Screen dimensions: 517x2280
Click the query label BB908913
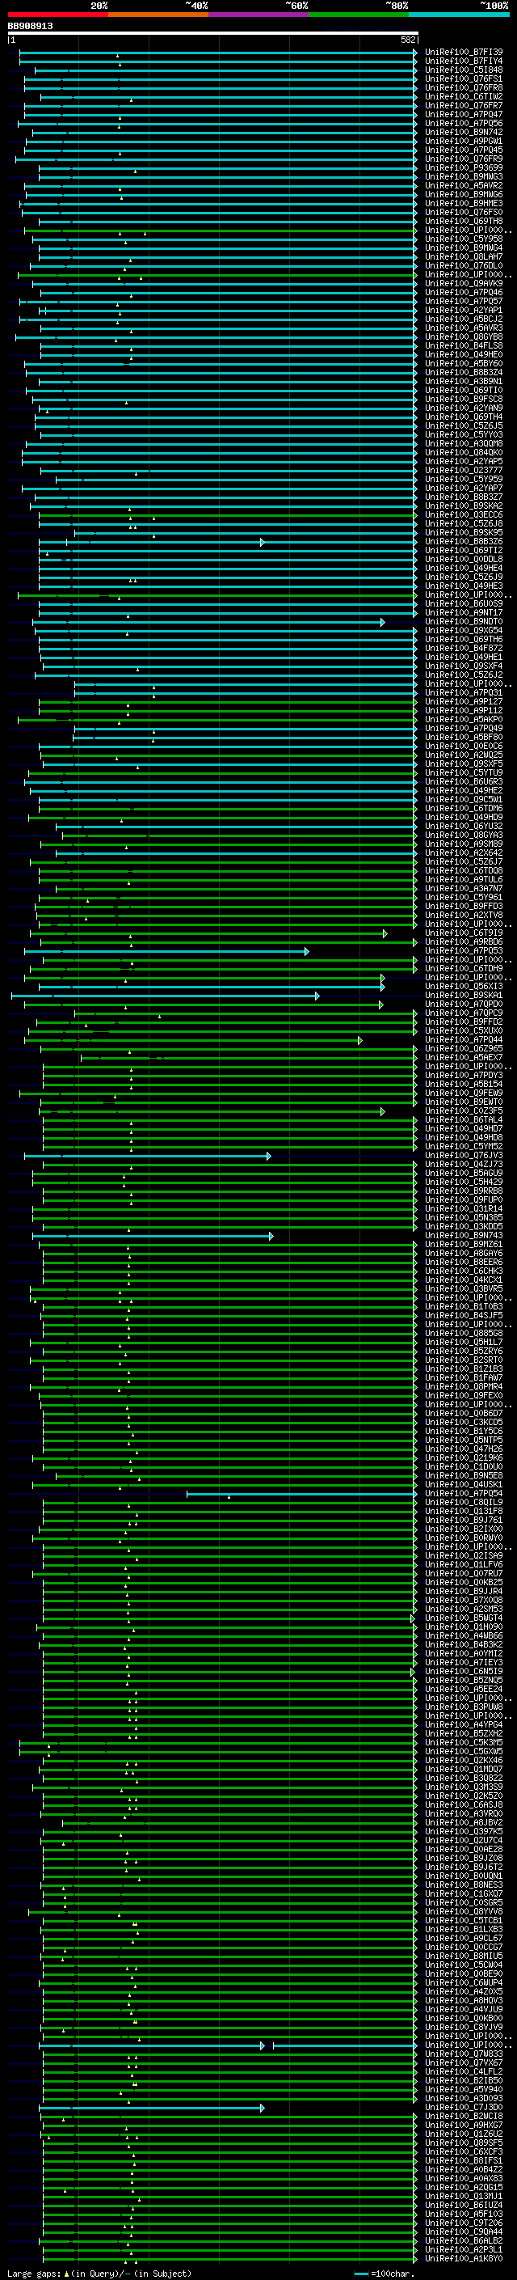(30, 26)
